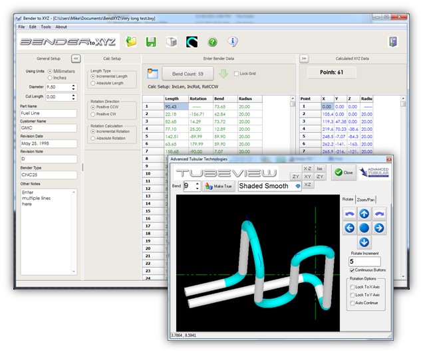The image size is (423, 354).
Task: Enable the Lock Grid checkbox
Action: (236, 74)
